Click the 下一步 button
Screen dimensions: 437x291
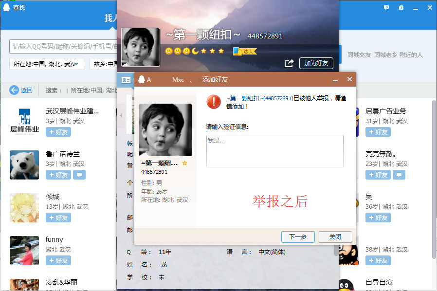click(298, 237)
